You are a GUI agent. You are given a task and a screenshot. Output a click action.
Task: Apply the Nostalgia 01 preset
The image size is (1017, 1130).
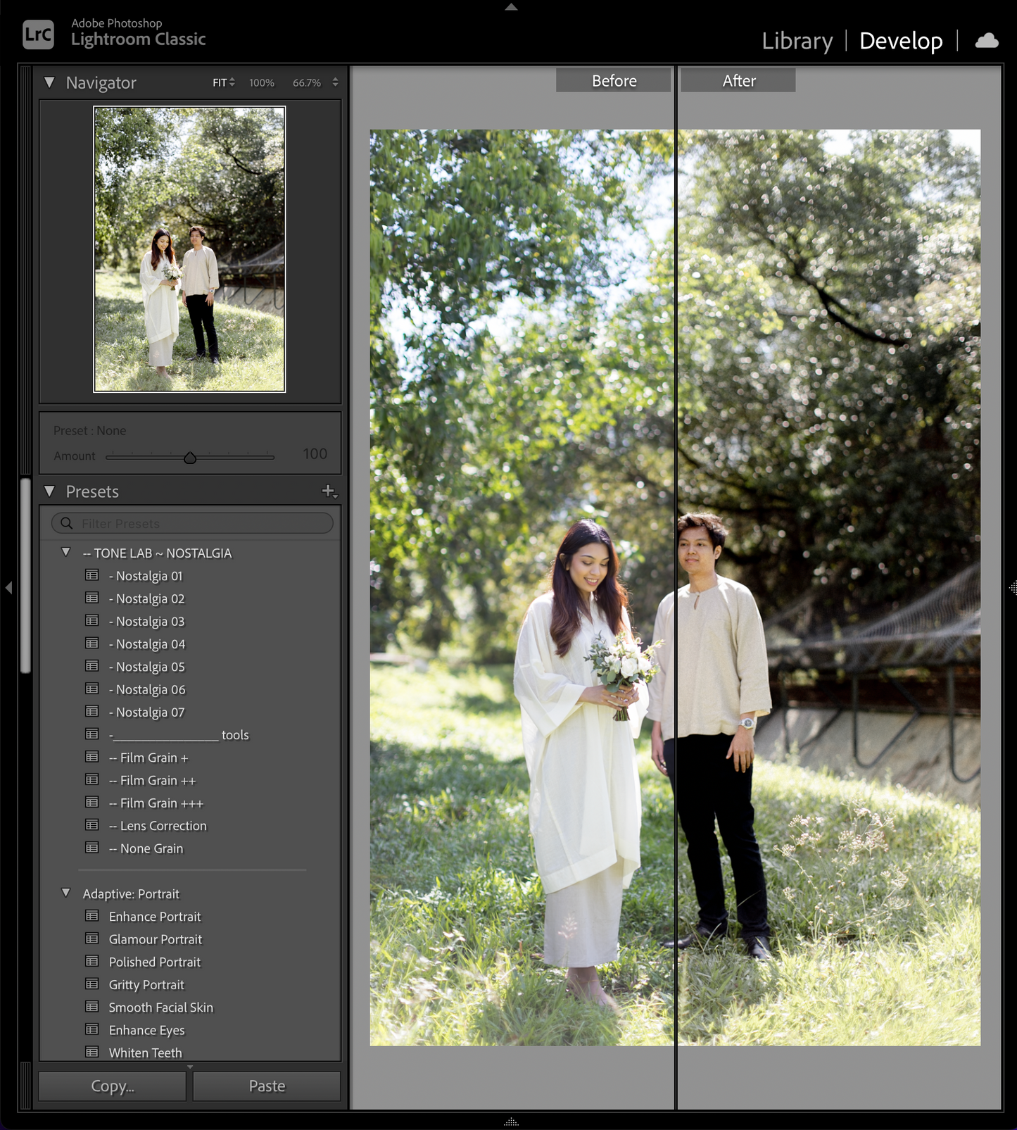(146, 576)
